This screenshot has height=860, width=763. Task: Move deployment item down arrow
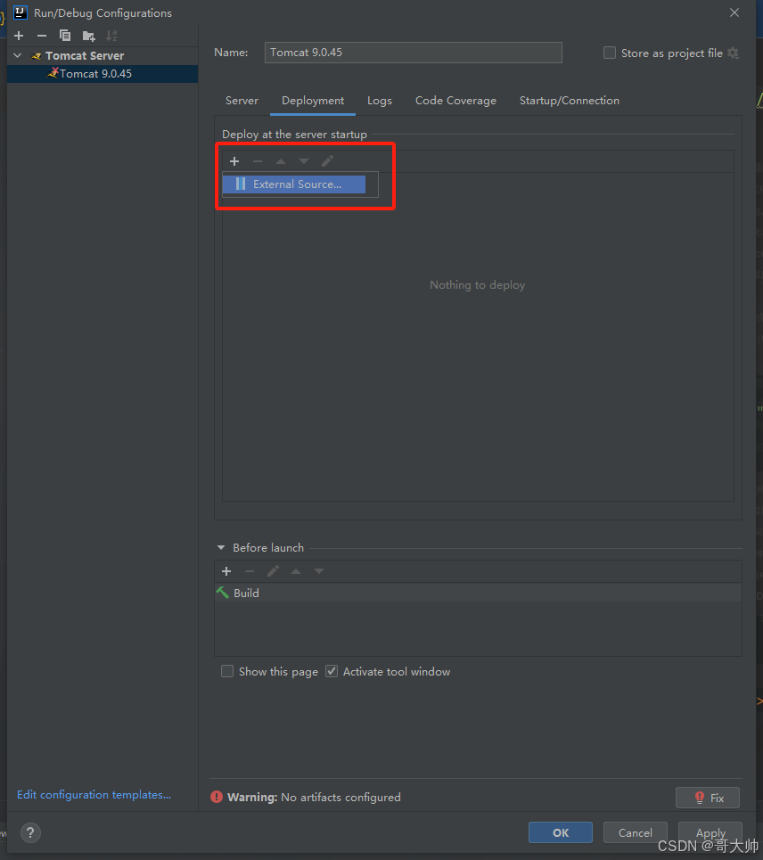(303, 161)
